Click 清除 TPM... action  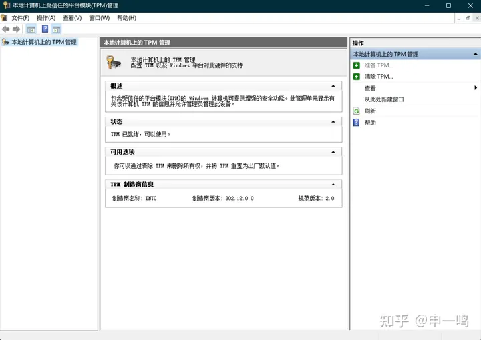(x=379, y=77)
